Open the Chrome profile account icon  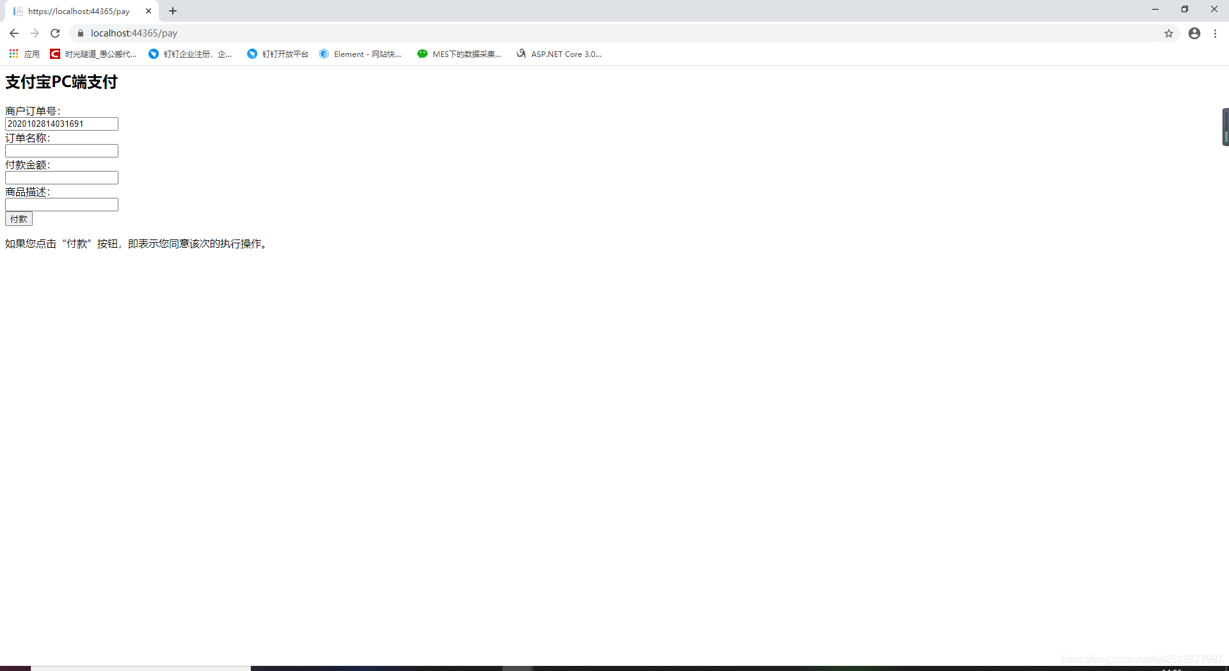[x=1194, y=33]
